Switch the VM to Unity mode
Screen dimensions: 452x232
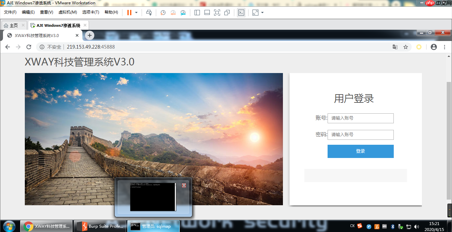(227, 13)
